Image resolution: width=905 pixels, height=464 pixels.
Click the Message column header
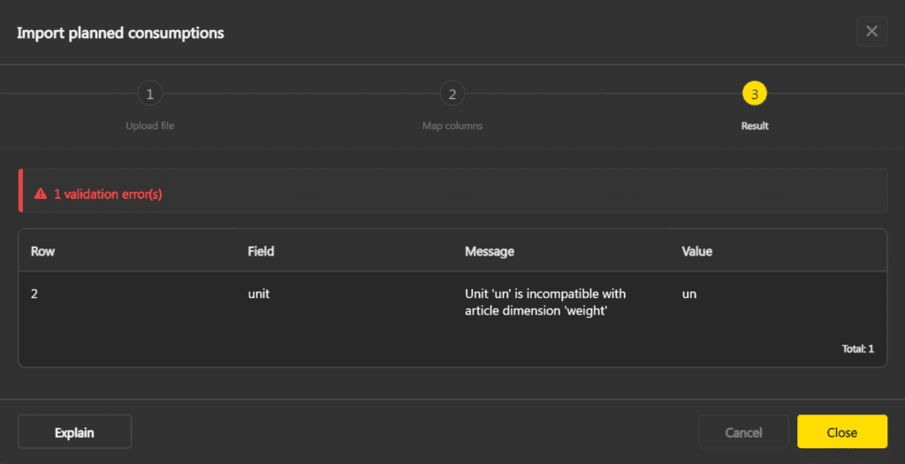click(490, 251)
